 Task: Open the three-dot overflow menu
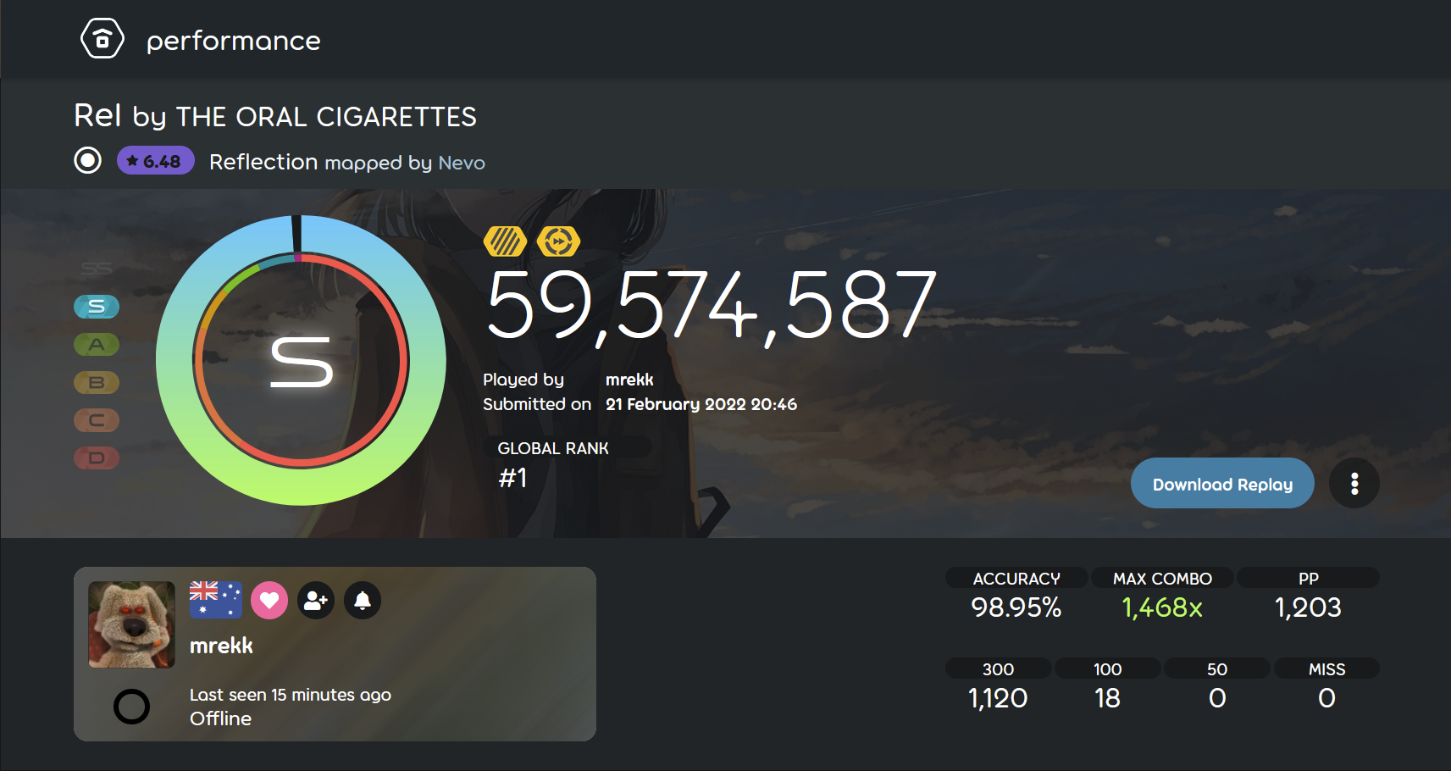(x=1354, y=483)
